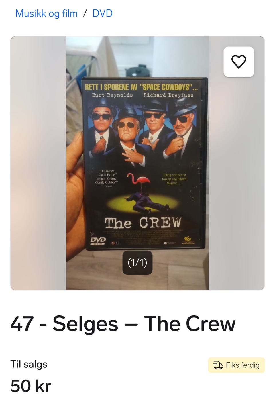Viewport: 275px width, 397px height.
Task: Click the blurred left side of image
Action: pyautogui.click(x=38, y=163)
